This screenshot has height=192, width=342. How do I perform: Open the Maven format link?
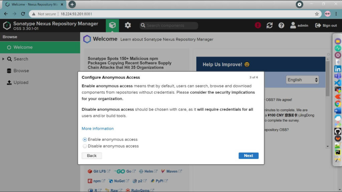[x=171, y=171]
